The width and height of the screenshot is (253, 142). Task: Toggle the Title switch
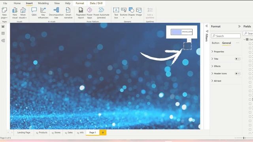click(x=238, y=59)
